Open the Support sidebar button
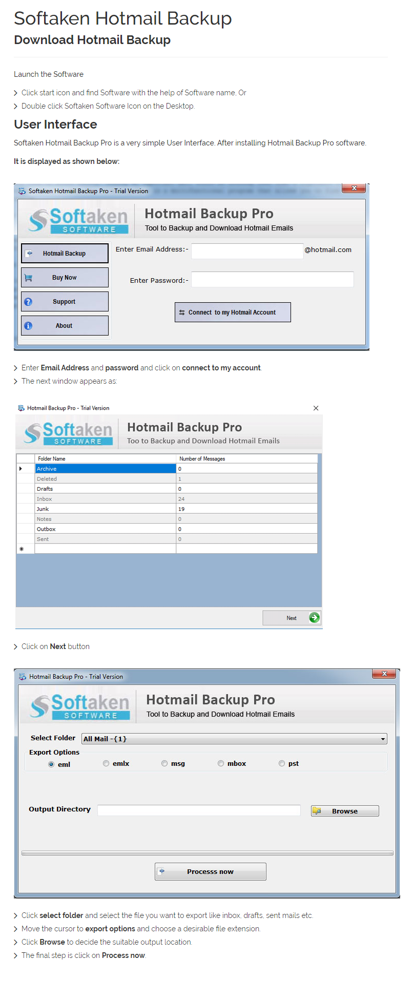Image resolution: width=414 pixels, height=981 pixels. pos(65,301)
